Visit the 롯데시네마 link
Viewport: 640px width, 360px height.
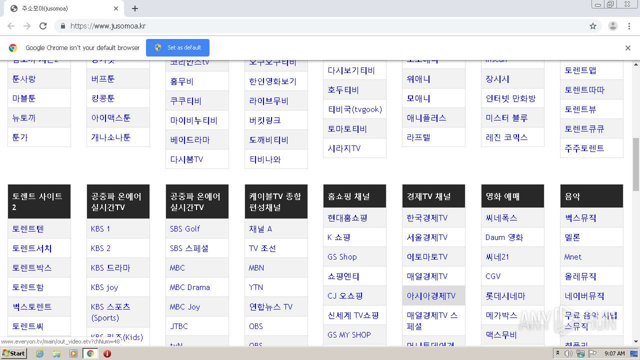(505, 295)
